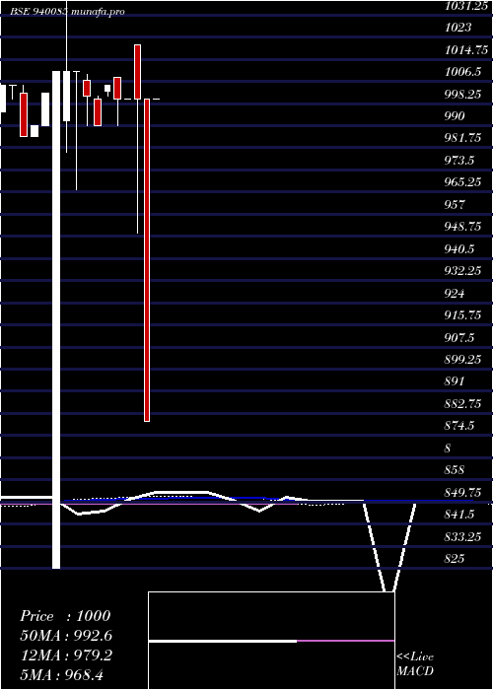Click the '50MA : 992.6' readout
The height and width of the screenshot is (690, 493).
pos(66,636)
